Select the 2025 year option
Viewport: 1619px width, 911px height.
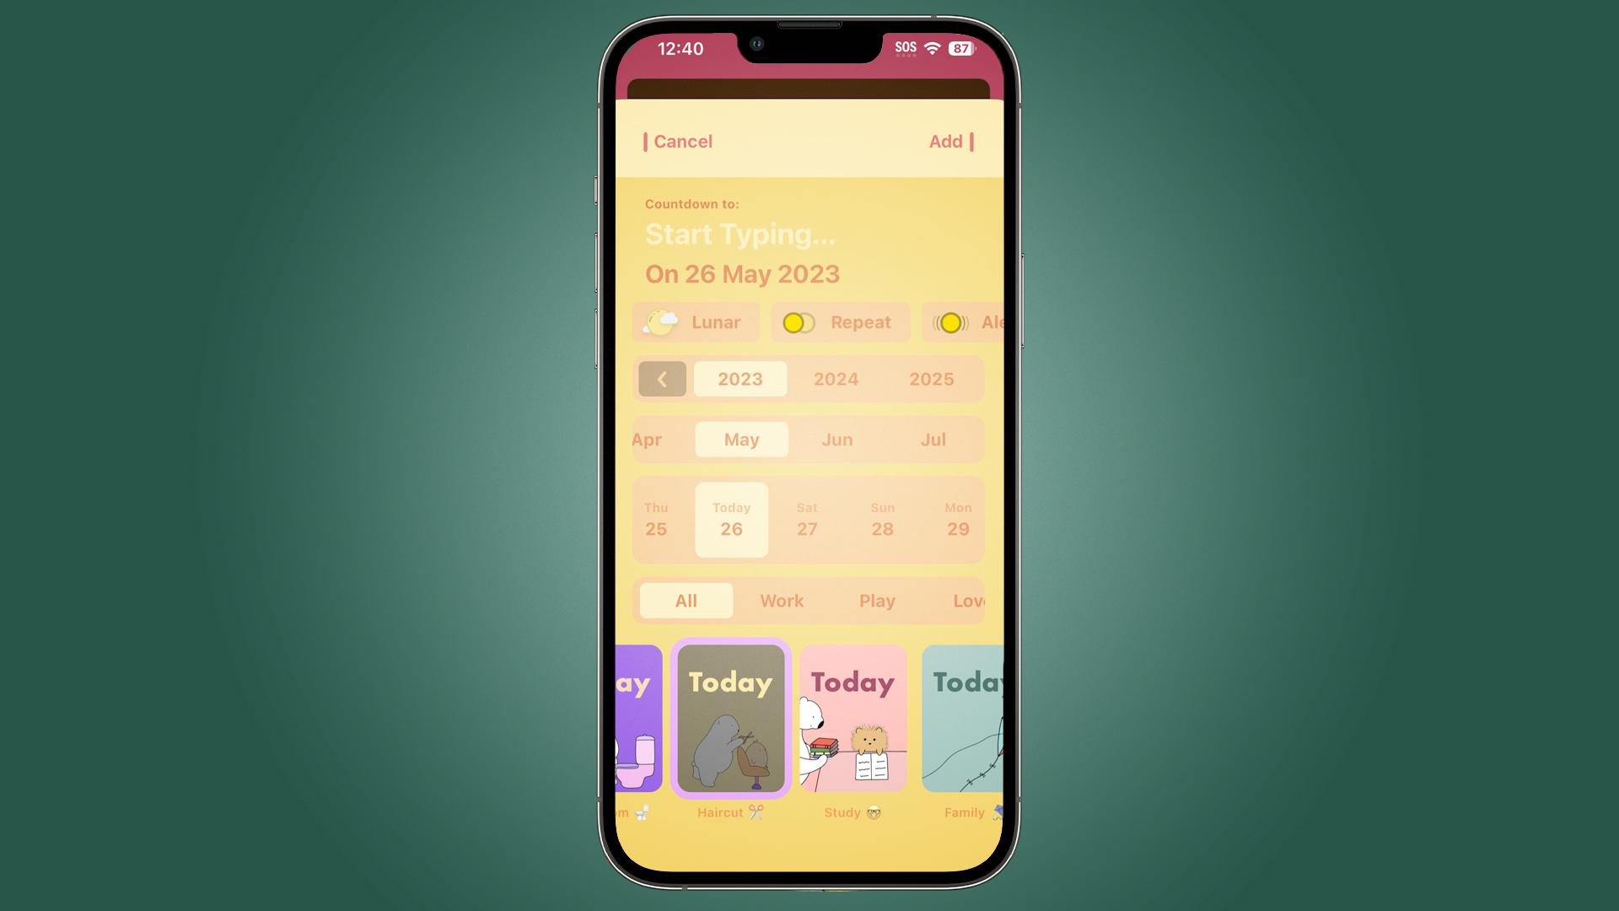932,378
